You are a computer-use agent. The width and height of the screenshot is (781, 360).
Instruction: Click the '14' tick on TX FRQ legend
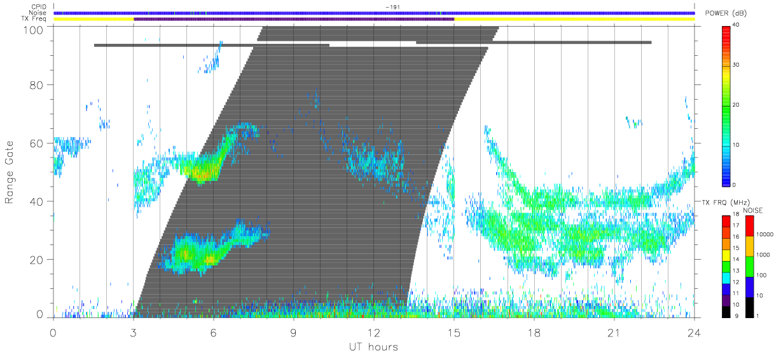(736, 259)
